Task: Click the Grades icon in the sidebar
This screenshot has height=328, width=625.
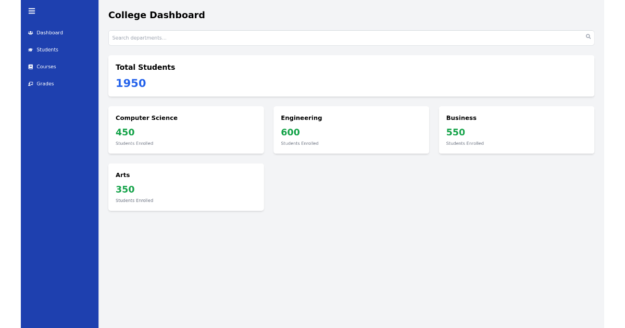Action: pos(31,83)
